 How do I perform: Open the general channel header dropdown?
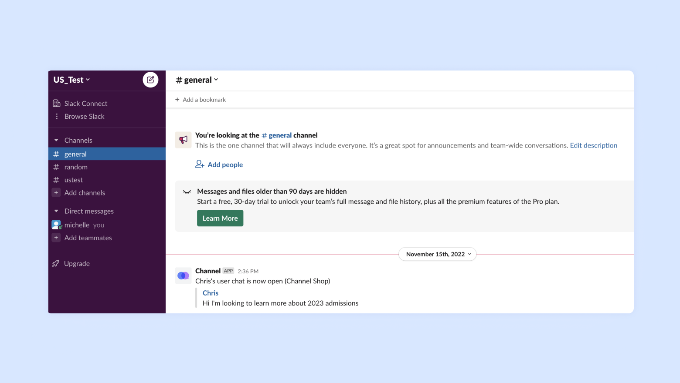tap(197, 80)
